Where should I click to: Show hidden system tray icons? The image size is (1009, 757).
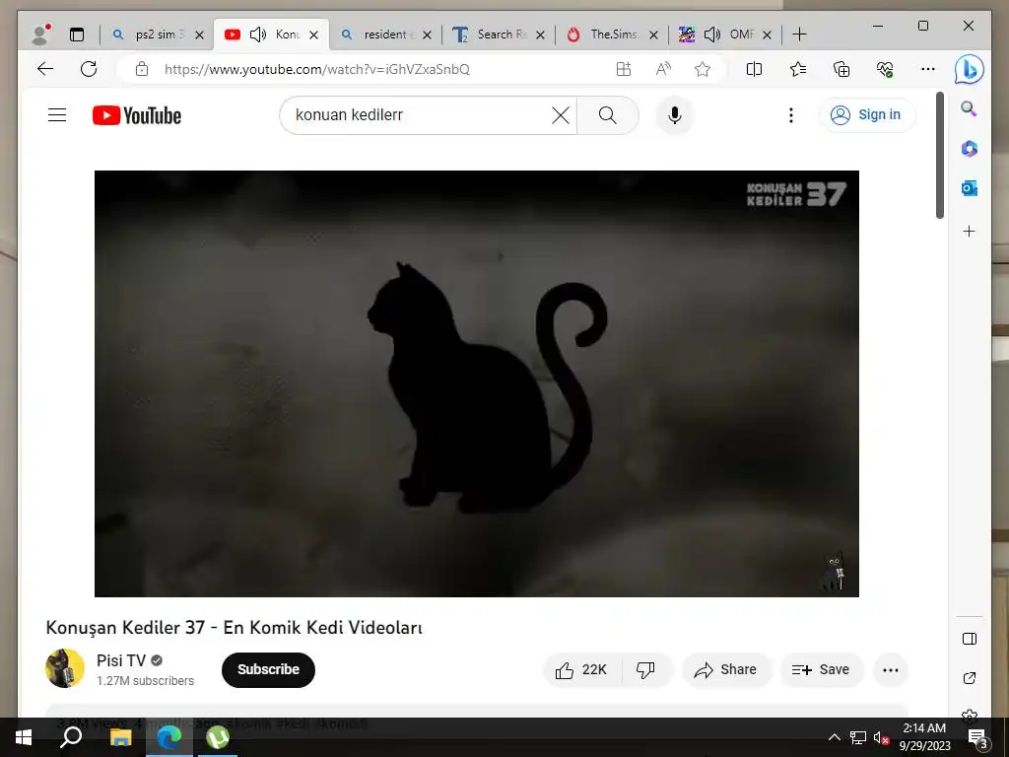click(834, 737)
